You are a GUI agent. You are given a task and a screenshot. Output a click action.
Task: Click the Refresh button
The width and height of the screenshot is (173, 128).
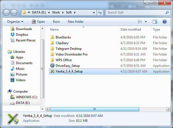(100, 12)
